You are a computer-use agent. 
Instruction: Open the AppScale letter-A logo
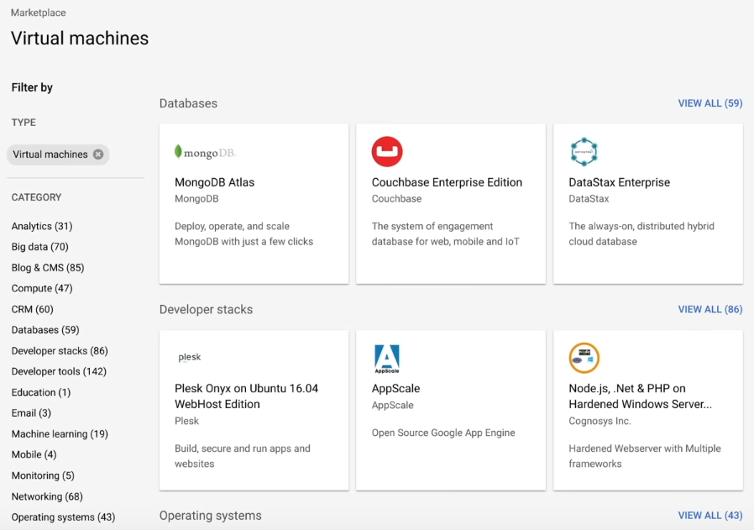pos(387,357)
